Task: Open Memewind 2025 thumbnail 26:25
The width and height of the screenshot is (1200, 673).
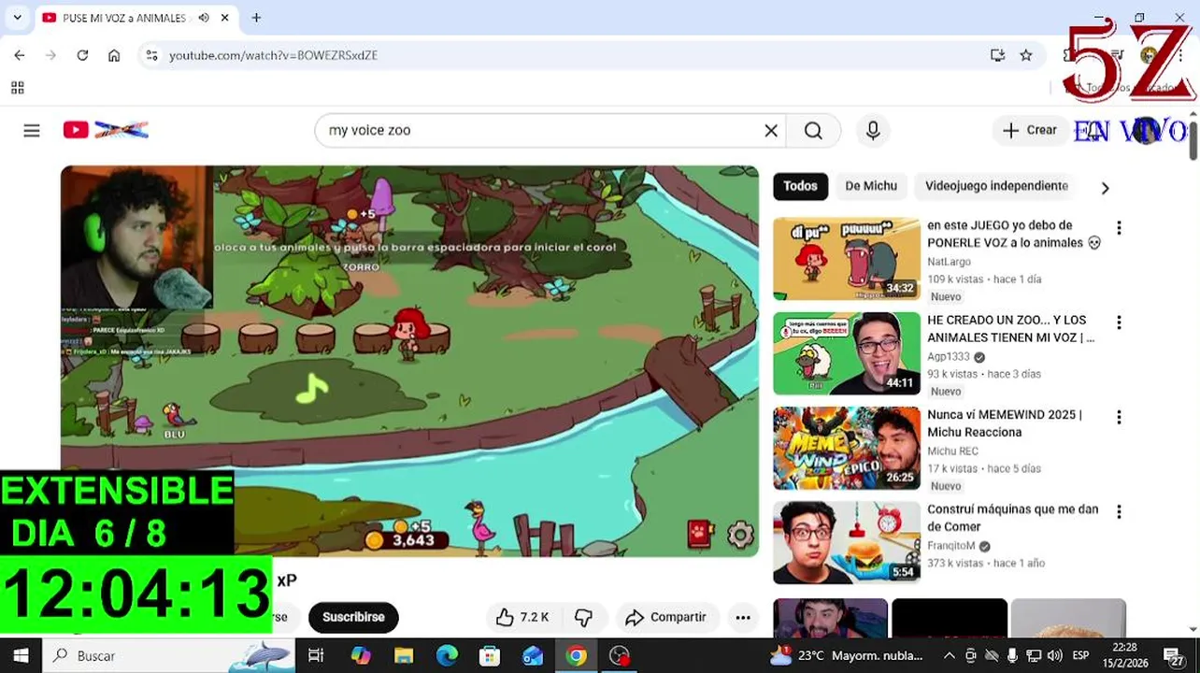Action: pyautogui.click(x=847, y=449)
